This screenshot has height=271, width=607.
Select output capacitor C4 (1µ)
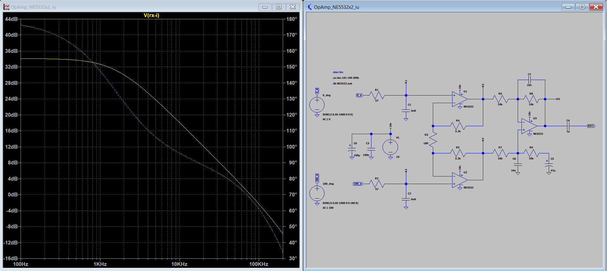(568, 126)
